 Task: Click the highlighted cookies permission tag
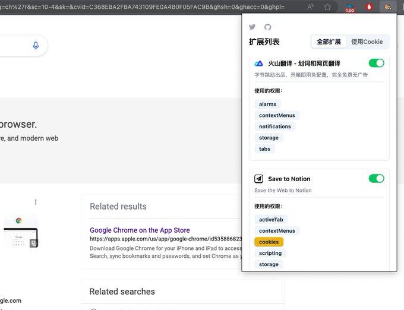tap(269, 242)
